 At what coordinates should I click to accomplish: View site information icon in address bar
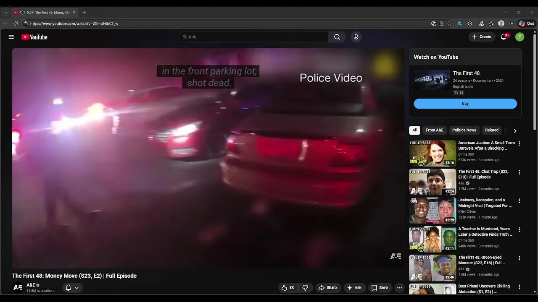click(26, 23)
